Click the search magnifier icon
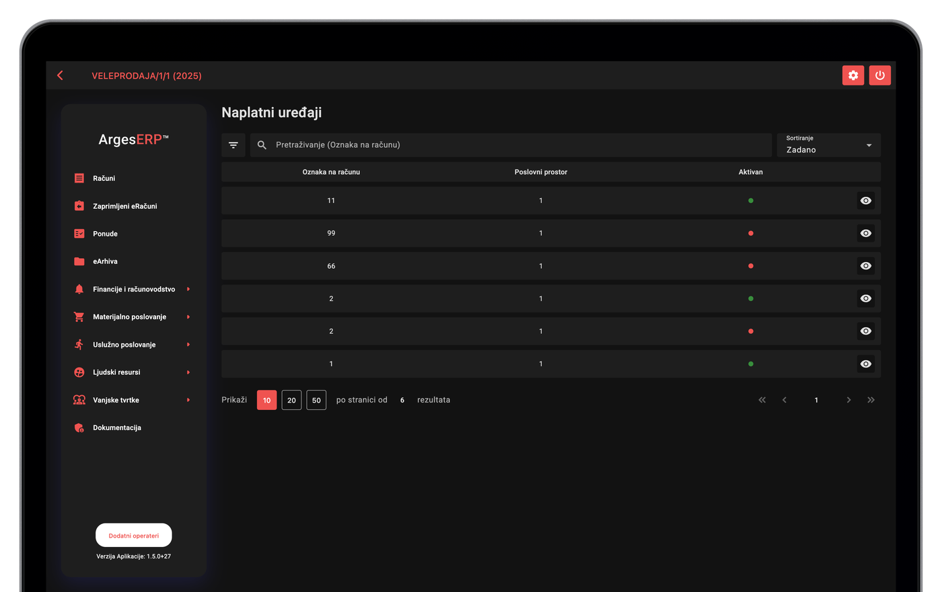This screenshot has height=592, width=942. click(262, 145)
